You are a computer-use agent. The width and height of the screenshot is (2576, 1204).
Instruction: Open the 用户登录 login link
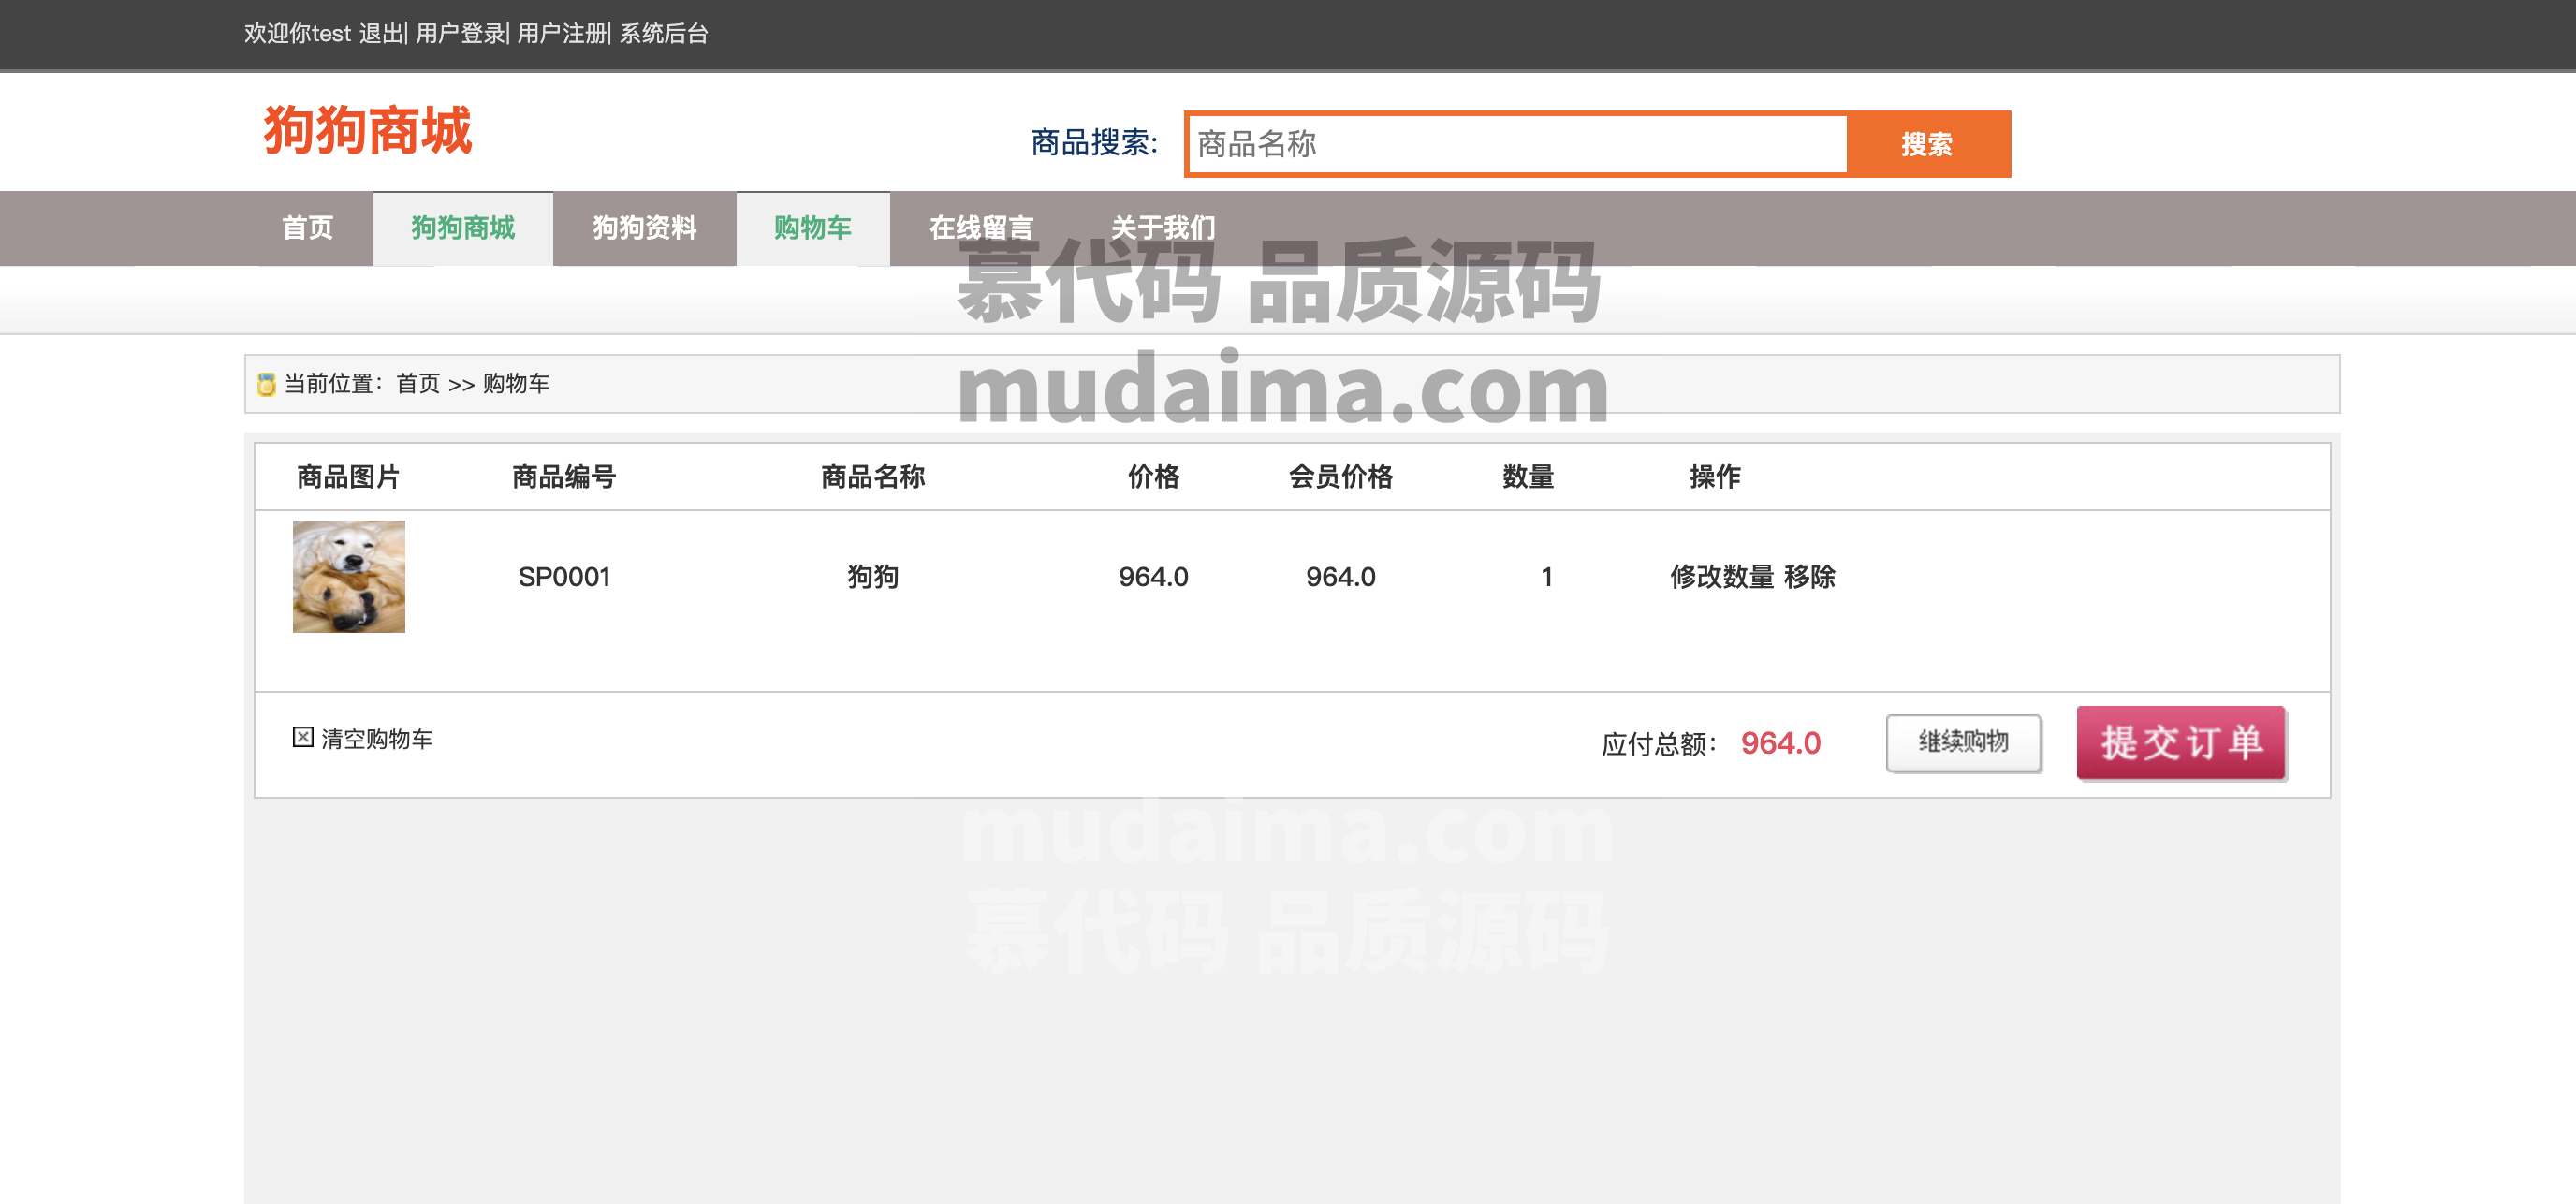tap(460, 34)
